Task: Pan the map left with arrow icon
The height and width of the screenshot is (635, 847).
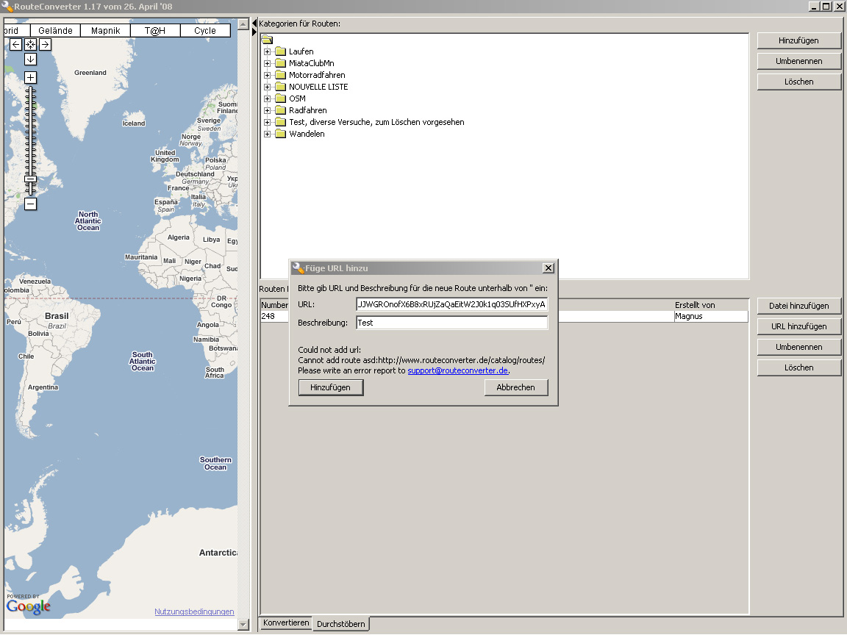Action: 15,44
